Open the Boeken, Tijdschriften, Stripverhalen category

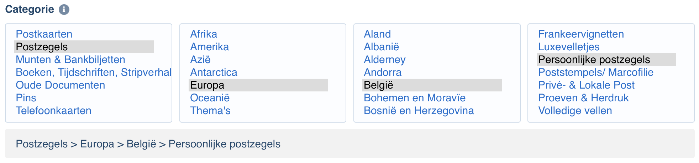point(94,72)
